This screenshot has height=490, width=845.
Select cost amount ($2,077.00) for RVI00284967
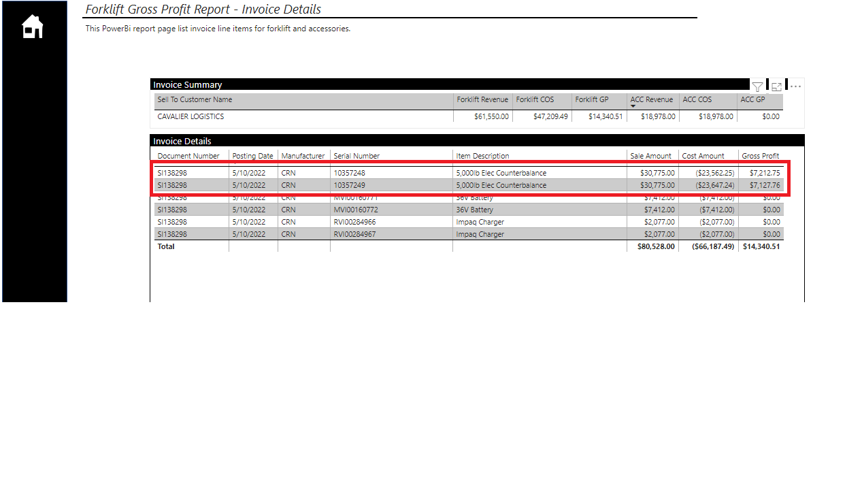717,234
